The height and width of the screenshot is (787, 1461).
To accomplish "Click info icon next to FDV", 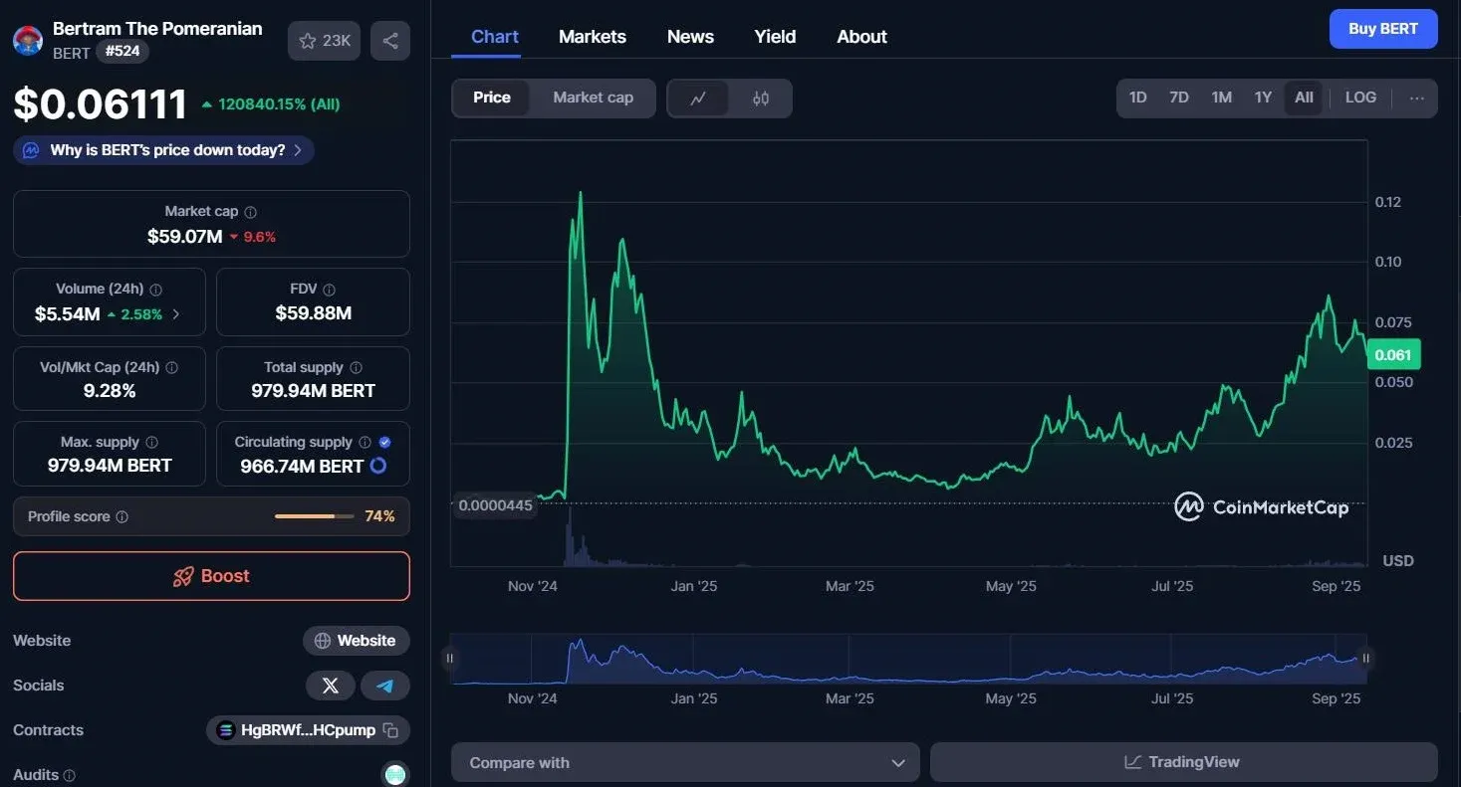I will pos(330,290).
